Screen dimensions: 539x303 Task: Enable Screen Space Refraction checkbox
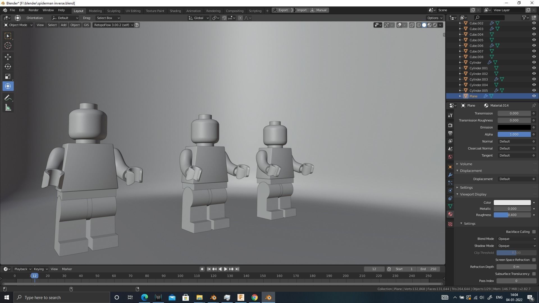534,260
